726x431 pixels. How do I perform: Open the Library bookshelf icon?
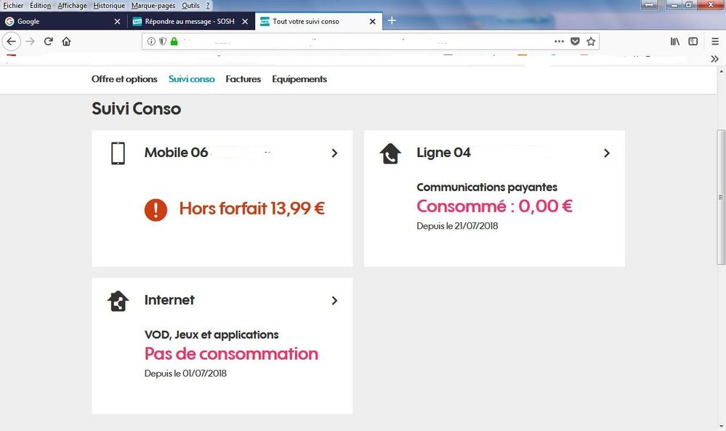[x=675, y=41]
